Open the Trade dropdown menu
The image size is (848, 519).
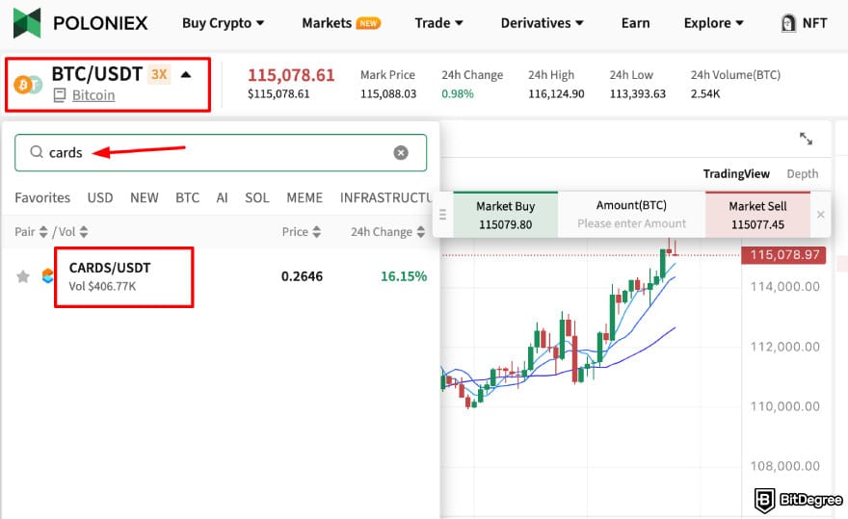439,23
